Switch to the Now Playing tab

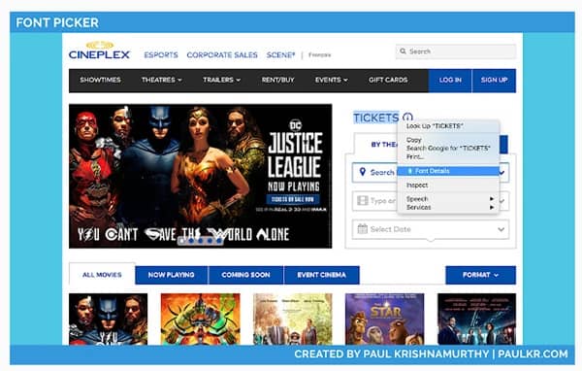171,275
